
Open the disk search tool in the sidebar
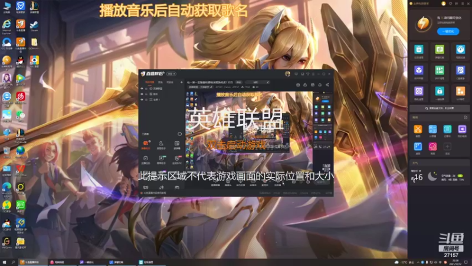[x=460, y=72]
